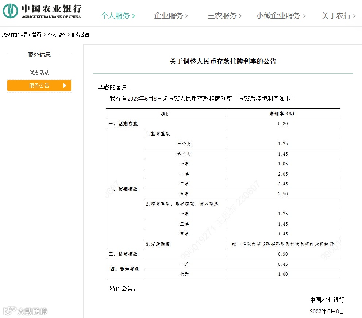The height and width of the screenshot is (318, 362).
Task: Select the 一、活期存款 row label
Action: coord(166,124)
